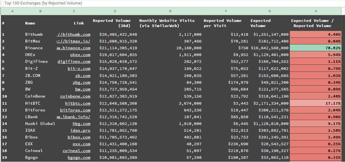Open the bgogo.com link
The image size is (345, 162).
[79, 157]
